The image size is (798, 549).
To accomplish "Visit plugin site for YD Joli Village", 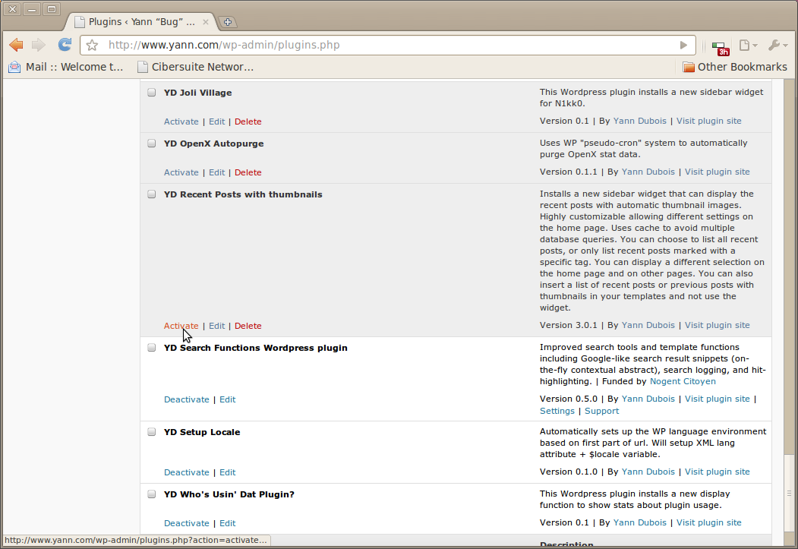I will [x=709, y=121].
